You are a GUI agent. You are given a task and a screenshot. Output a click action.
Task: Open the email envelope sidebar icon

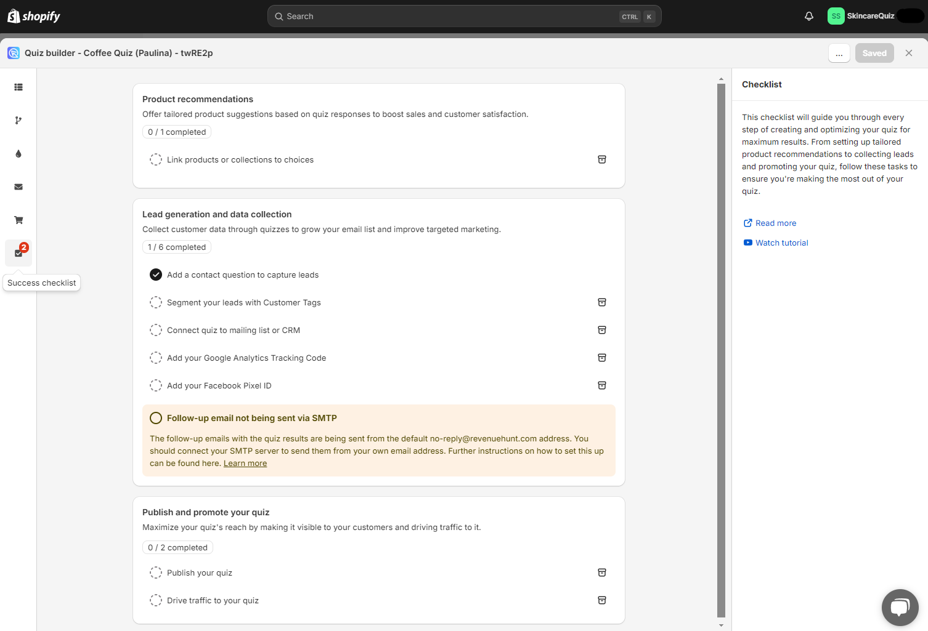click(x=18, y=187)
